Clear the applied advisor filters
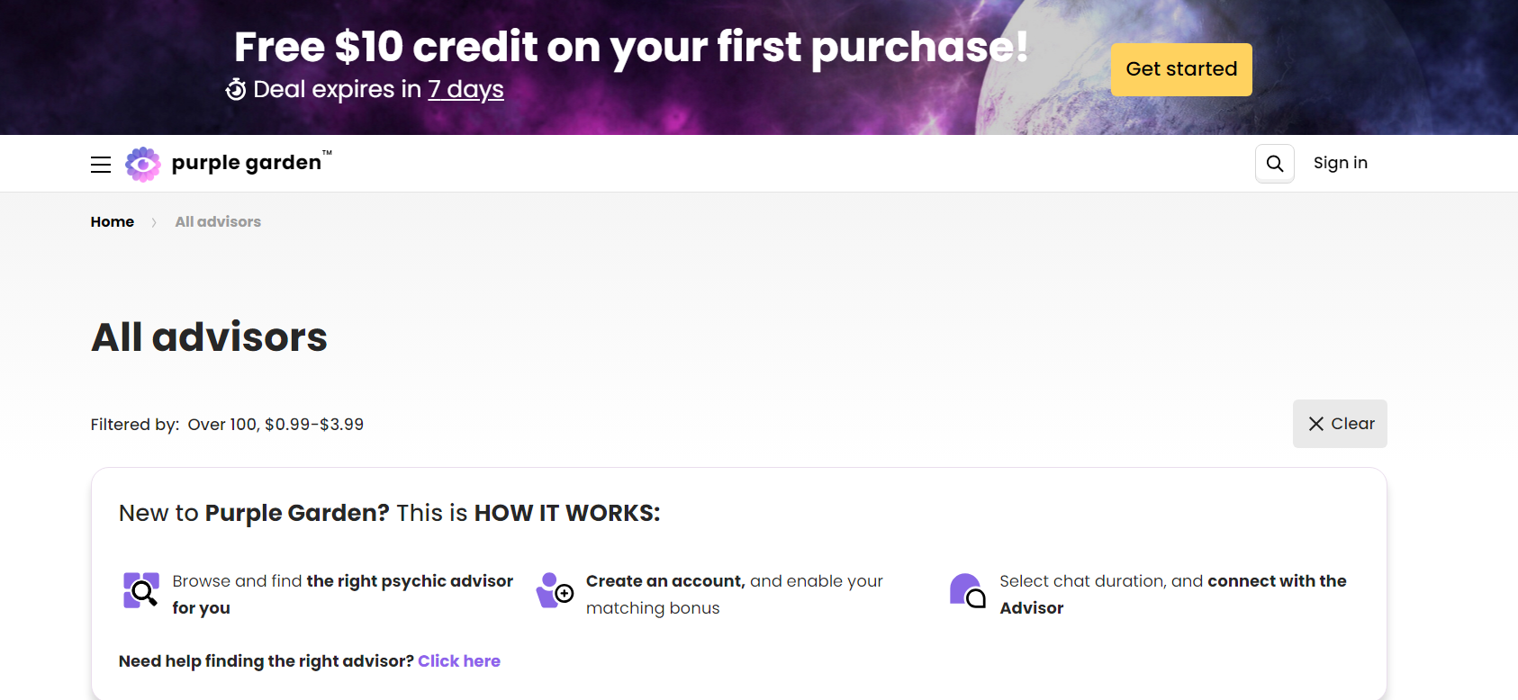 tap(1340, 424)
